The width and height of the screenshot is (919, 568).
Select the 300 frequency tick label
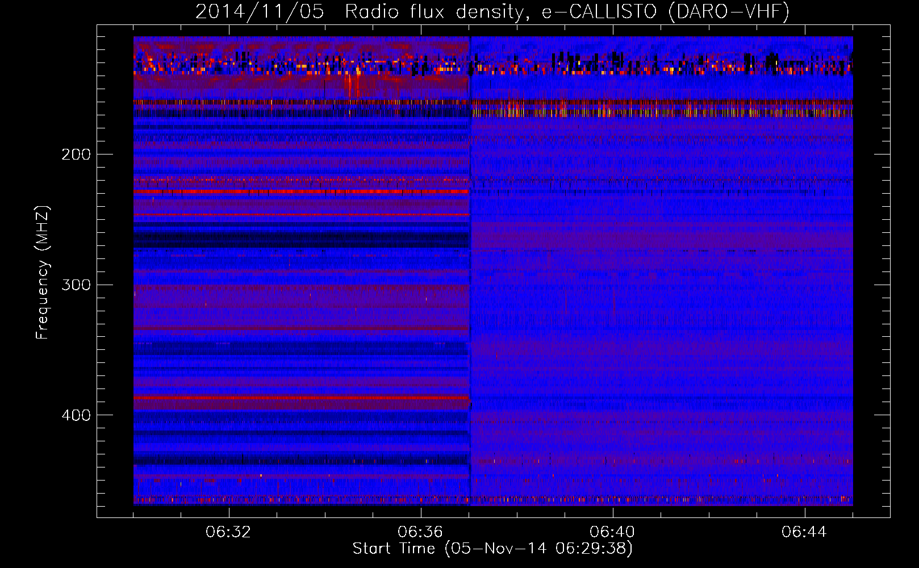click(x=76, y=285)
